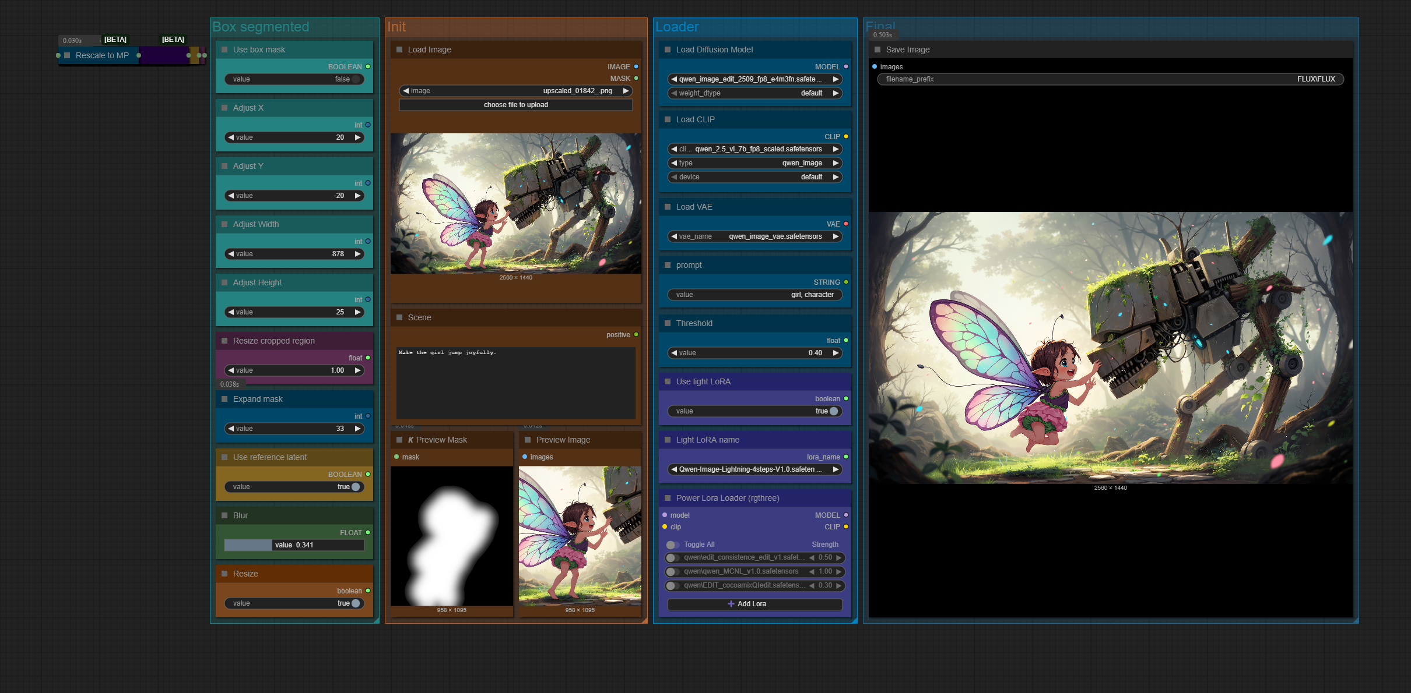Click the Power Lora Loader collapse dot
1411x693 pixels.
point(668,498)
